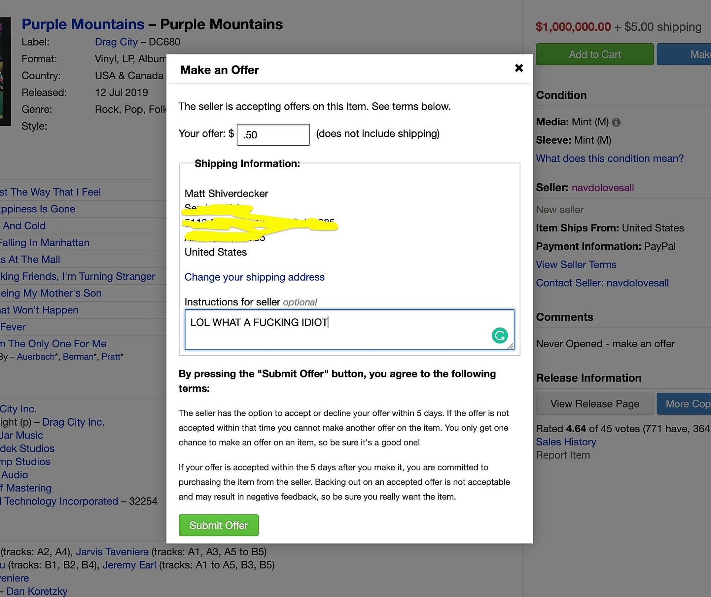
Task: Click the More Copies blue button
Action: pos(684,403)
